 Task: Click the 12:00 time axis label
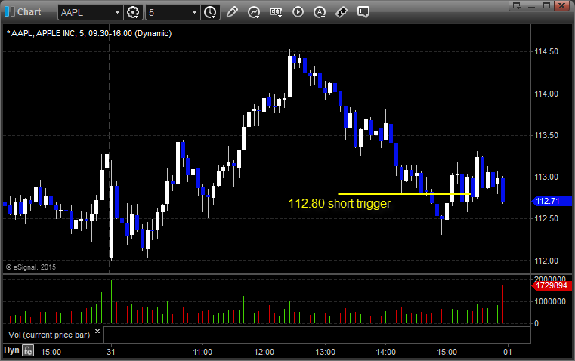tap(264, 352)
